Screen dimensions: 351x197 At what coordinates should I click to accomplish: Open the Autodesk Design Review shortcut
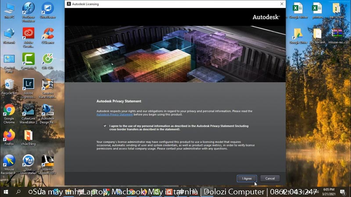point(47,110)
